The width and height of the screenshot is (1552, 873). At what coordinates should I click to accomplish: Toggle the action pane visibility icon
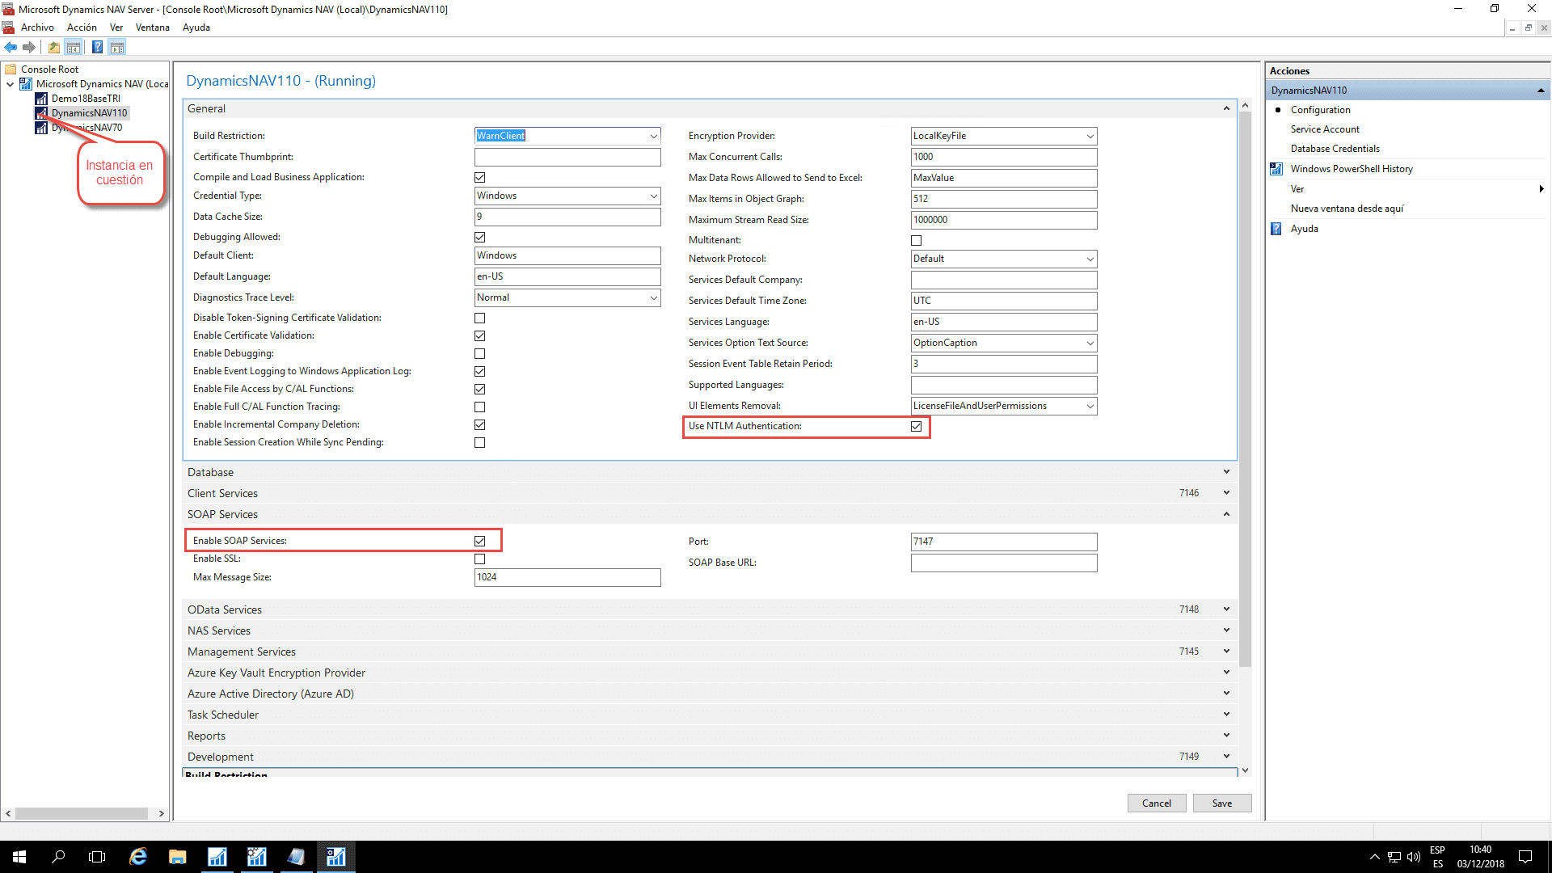(117, 47)
